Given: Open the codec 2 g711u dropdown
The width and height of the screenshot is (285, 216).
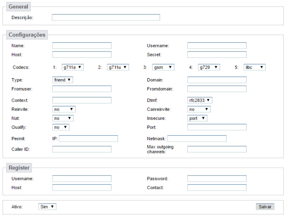Looking at the screenshot, I should tap(118, 67).
